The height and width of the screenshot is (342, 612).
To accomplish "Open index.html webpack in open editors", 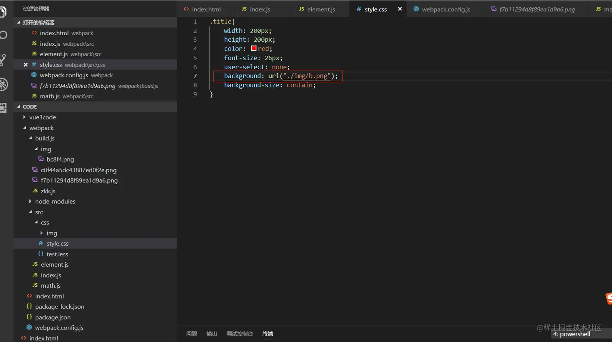I will 95,33.
